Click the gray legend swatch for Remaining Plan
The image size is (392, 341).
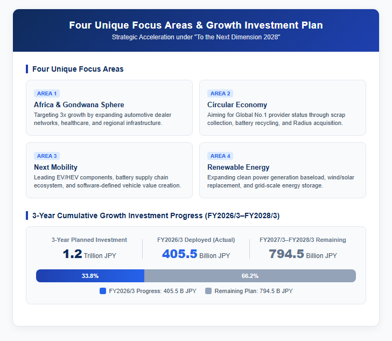click(208, 291)
